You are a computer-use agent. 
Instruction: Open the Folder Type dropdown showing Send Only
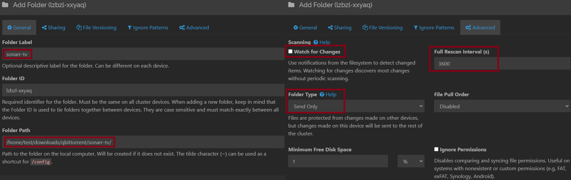[356, 106]
